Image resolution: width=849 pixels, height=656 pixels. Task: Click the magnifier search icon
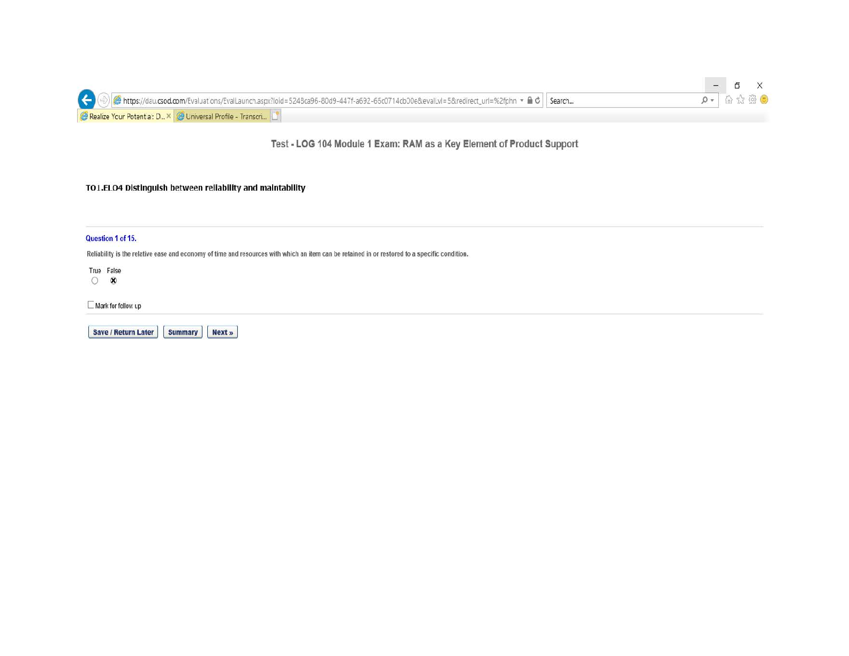pyautogui.click(x=704, y=101)
